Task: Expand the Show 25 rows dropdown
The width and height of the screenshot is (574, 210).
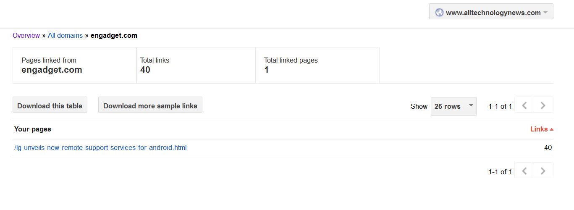Action: click(453, 106)
